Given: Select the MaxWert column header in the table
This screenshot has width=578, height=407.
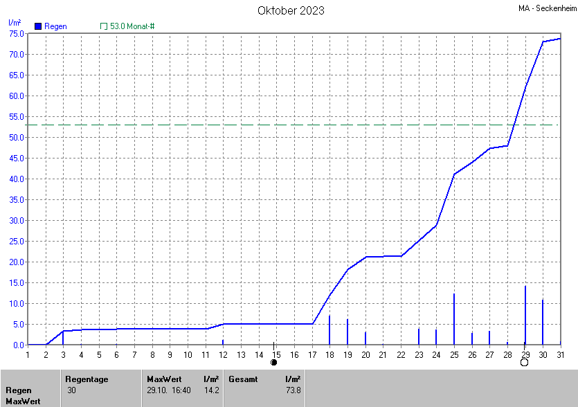Looking at the screenshot, I should click(x=163, y=379).
